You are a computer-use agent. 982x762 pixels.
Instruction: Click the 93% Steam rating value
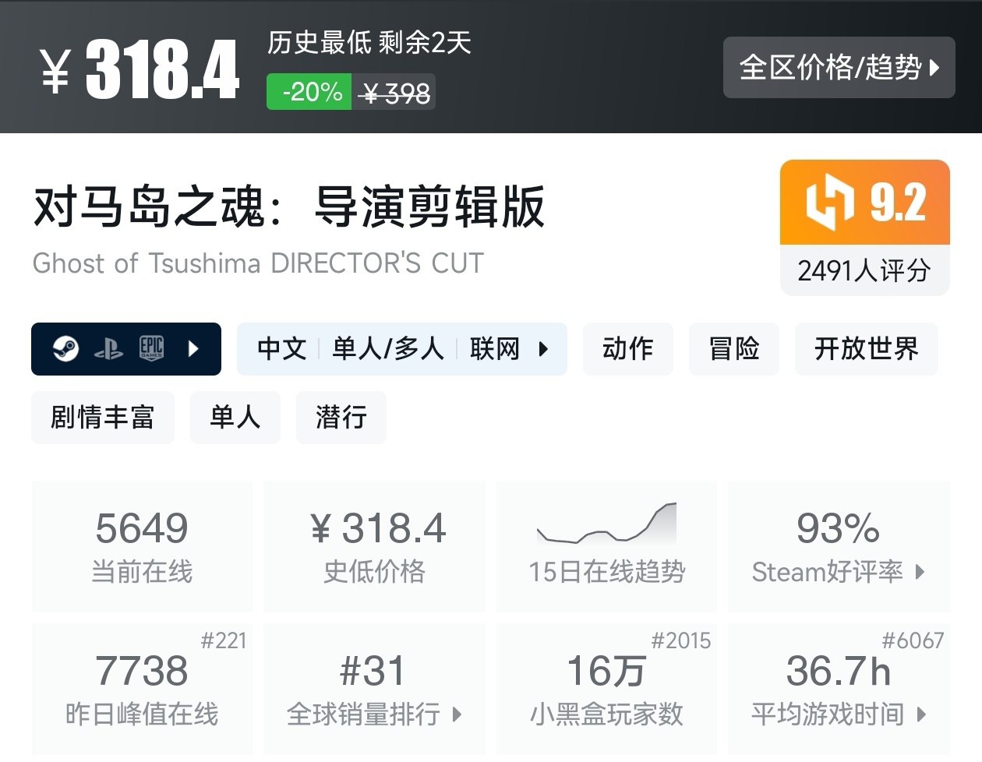point(838,528)
